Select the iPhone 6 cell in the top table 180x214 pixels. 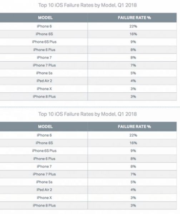point(44,26)
